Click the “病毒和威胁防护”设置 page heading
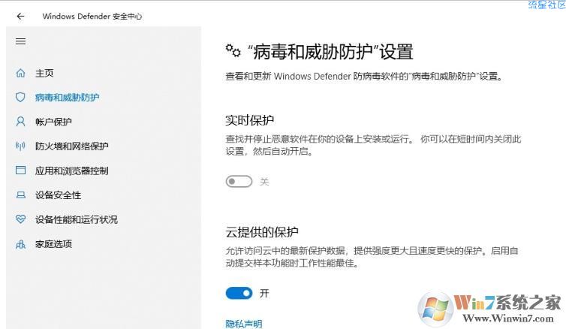Image resolution: width=566 pixels, height=329 pixels. click(x=330, y=52)
